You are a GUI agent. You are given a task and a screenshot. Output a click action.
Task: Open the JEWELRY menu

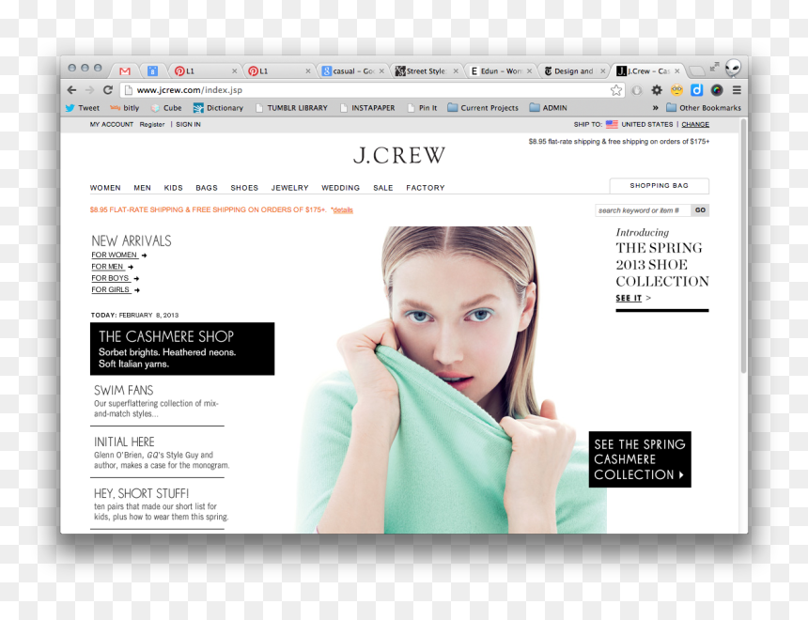pyautogui.click(x=289, y=188)
